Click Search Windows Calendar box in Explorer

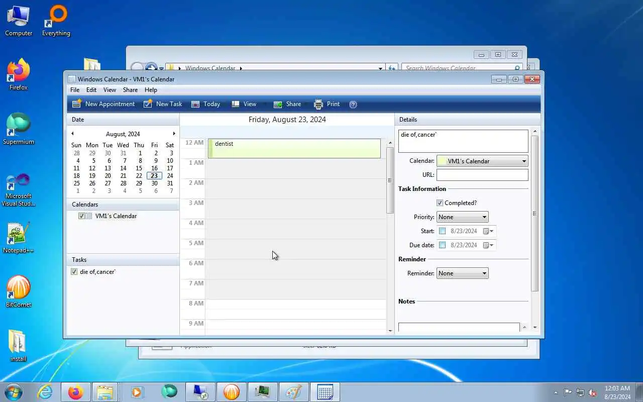[462, 68]
